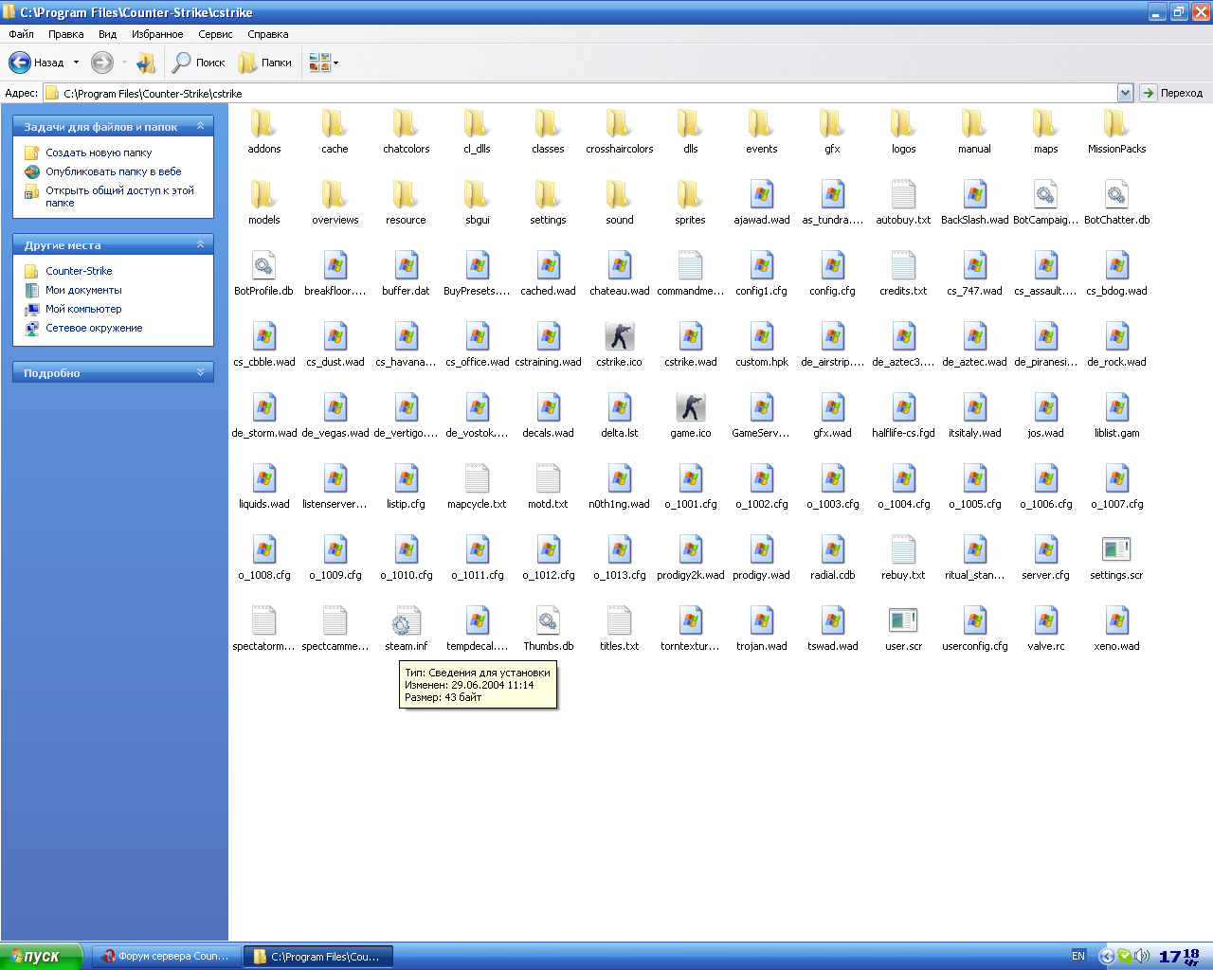Select the game.ico file icon
Viewport: 1213px width, 970px height.
click(x=691, y=407)
